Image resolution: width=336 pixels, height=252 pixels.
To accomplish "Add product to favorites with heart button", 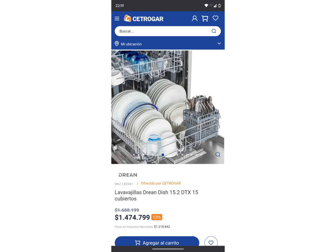I will click(211, 243).
